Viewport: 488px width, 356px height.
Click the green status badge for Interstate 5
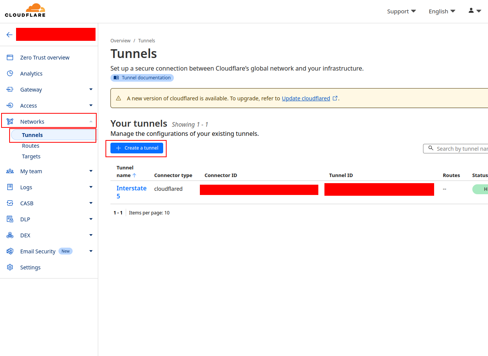pyautogui.click(x=480, y=189)
